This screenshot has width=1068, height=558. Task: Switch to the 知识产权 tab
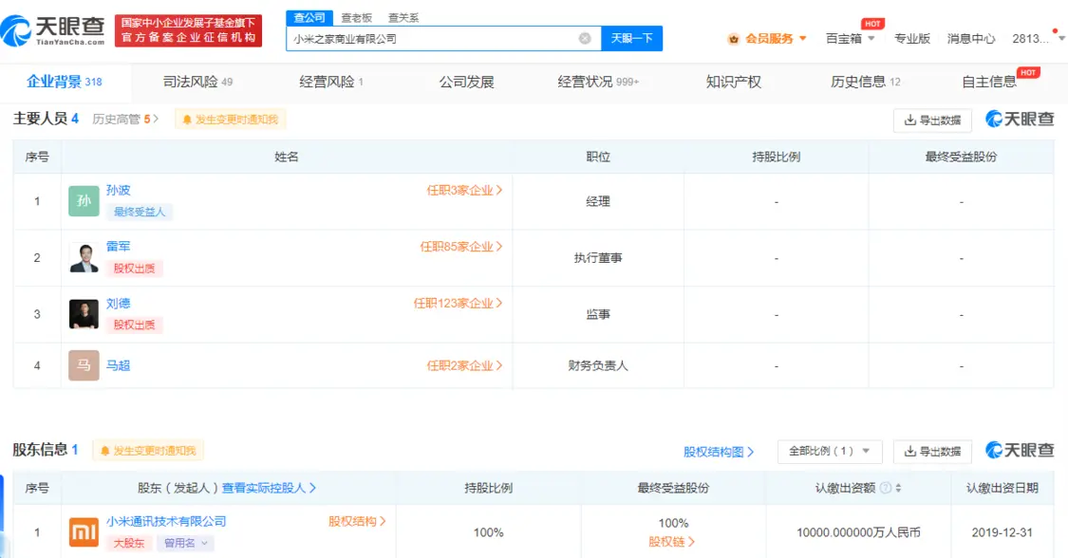[734, 82]
